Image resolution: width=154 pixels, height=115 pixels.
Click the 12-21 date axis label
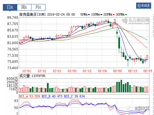click(x=57, y=71)
